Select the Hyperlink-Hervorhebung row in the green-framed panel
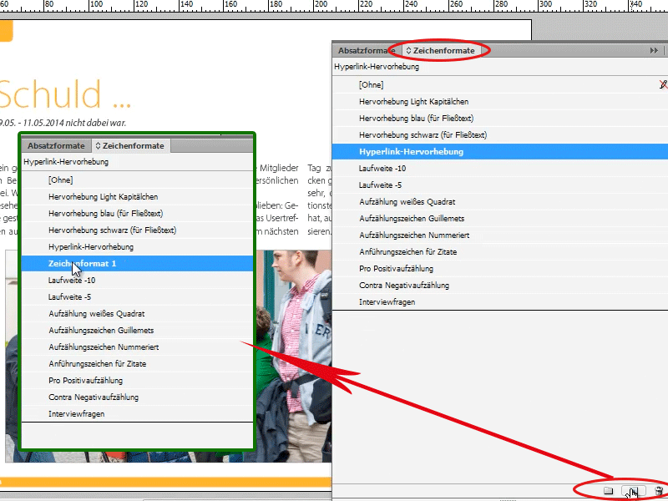Screen dimensions: 668x501 tap(137, 246)
